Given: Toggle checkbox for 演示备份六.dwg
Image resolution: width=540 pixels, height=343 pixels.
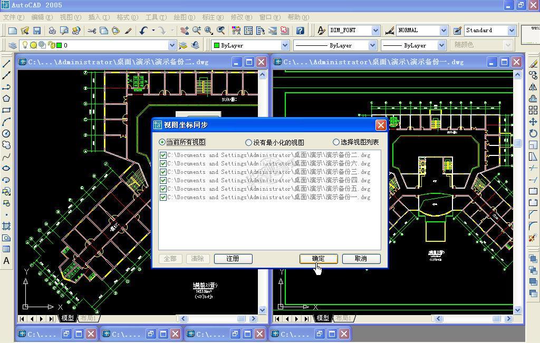Looking at the screenshot, I should 163,164.
